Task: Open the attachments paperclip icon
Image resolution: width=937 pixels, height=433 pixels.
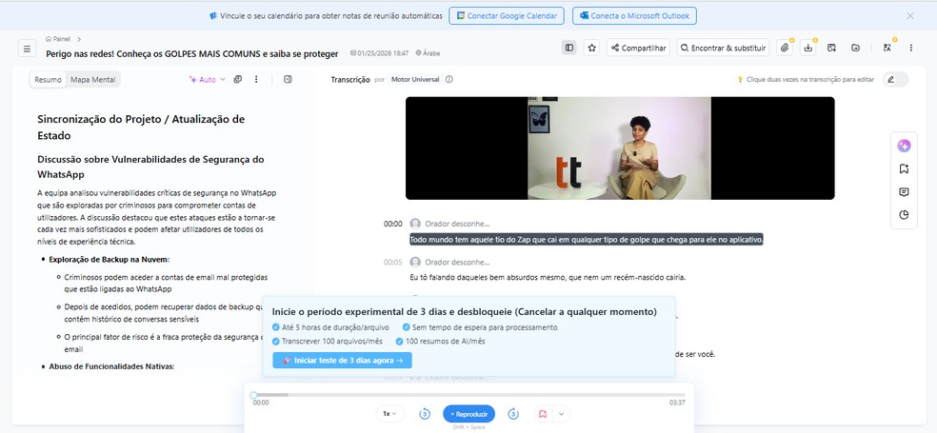Action: (x=785, y=48)
